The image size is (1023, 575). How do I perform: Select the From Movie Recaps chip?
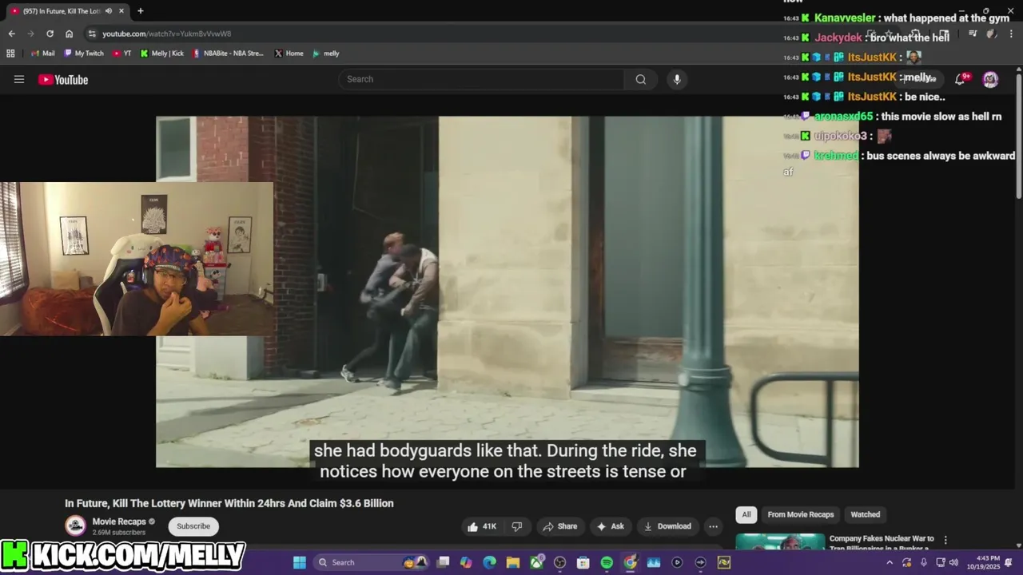pos(800,514)
